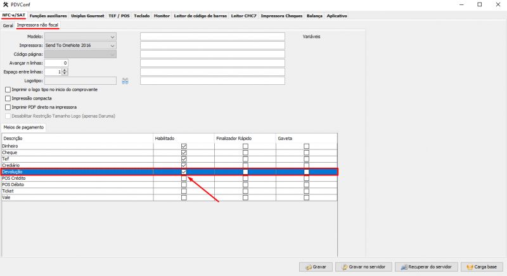This screenshot has height=276, width=507.
Task: Click the Carga base button
Action: point(482,267)
